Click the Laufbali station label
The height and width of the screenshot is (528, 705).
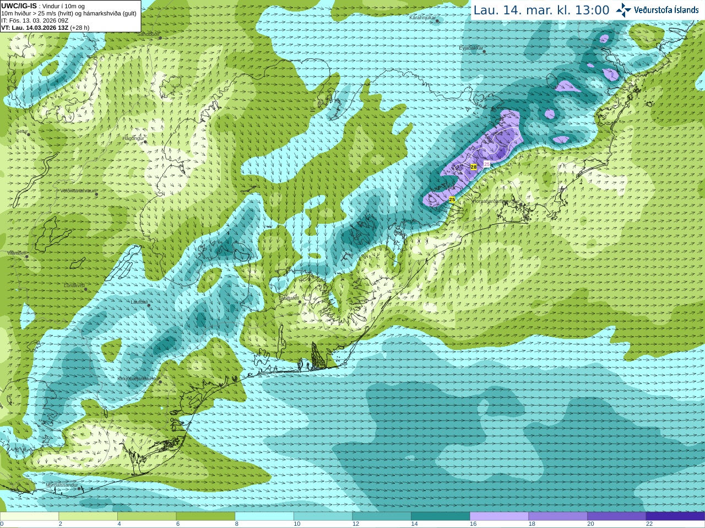pyautogui.click(x=140, y=302)
